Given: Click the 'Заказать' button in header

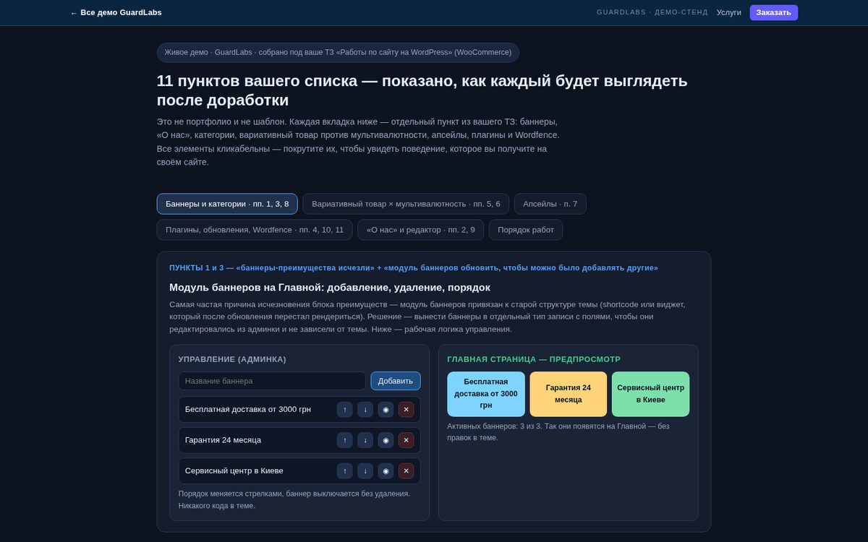Looking at the screenshot, I should tap(774, 12).
